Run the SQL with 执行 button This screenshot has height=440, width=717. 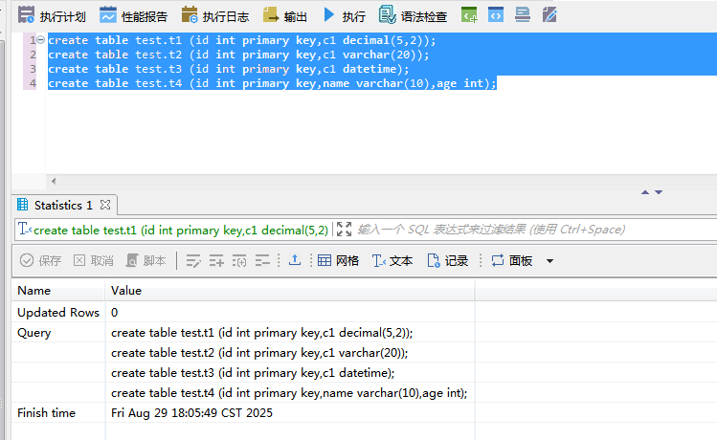(x=344, y=15)
